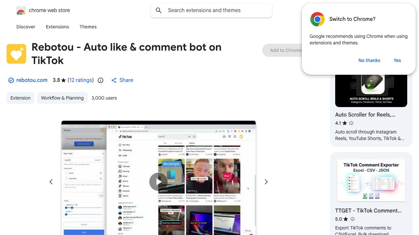This screenshot has height=235, width=419.
Task: Click the 4.1 rating of Auto Scroller
Action: [x=338, y=123]
